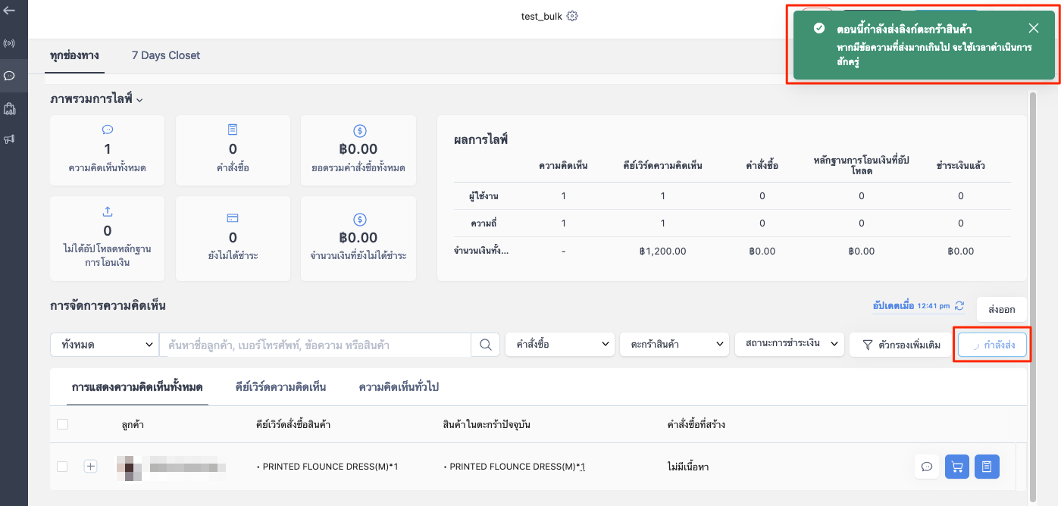Click the ลูกค้า column header

[x=133, y=425]
